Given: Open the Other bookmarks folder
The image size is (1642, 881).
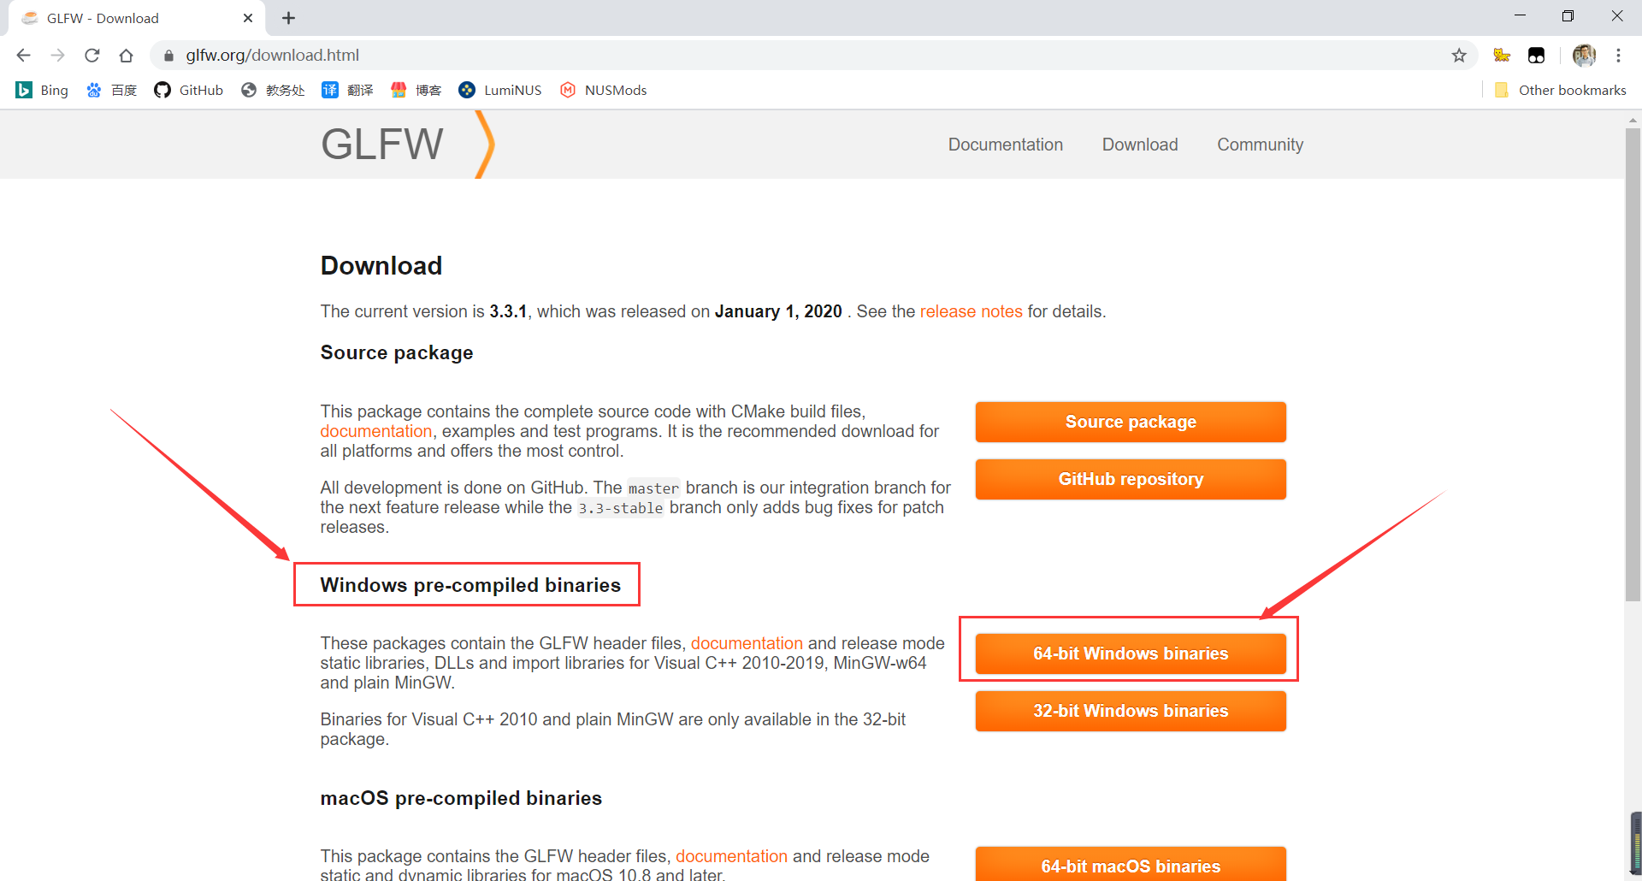Looking at the screenshot, I should [1560, 90].
